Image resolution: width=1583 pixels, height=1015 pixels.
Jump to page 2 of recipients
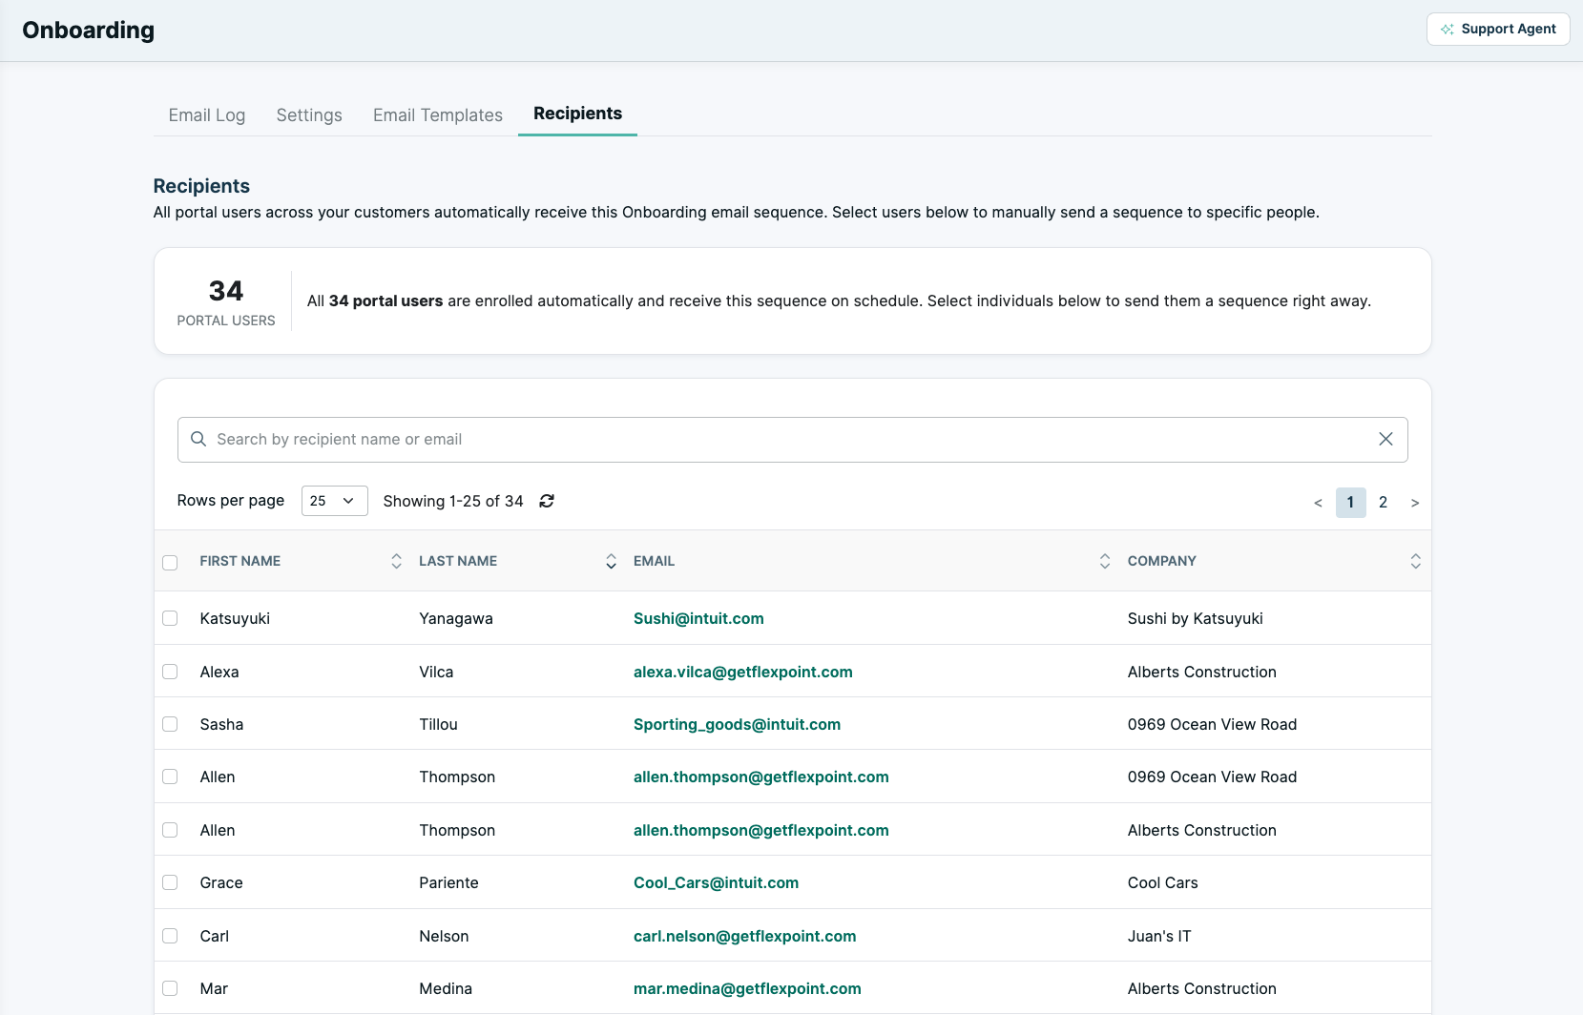tap(1383, 503)
